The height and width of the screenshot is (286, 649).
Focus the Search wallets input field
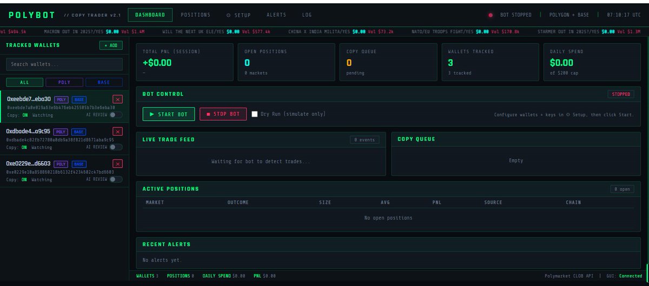pyautogui.click(x=64, y=64)
